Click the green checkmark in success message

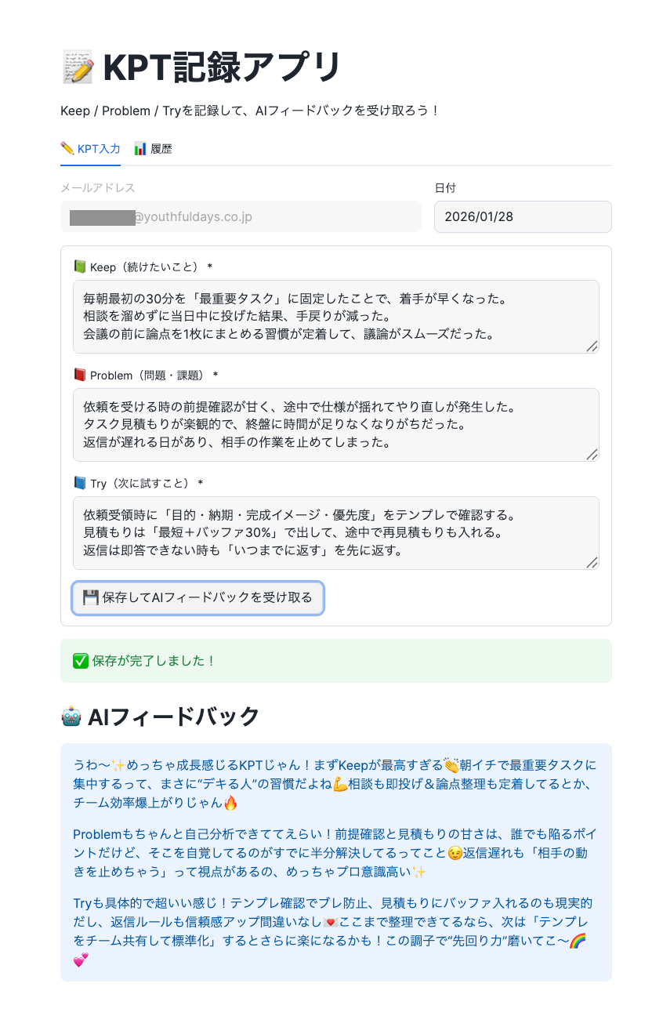[x=80, y=661]
